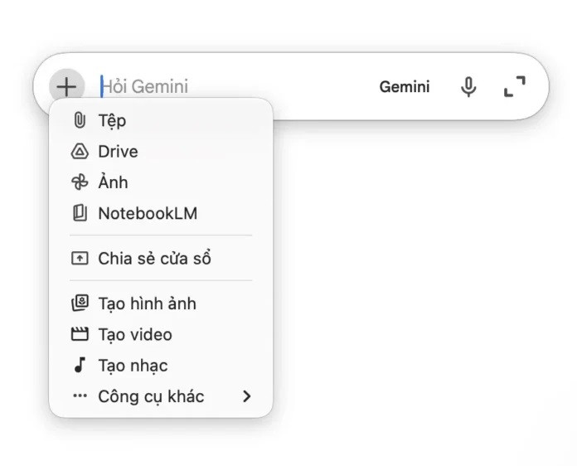Viewport: 577px width, 466px height.
Task: Click the music note icon
Action: pos(80,366)
